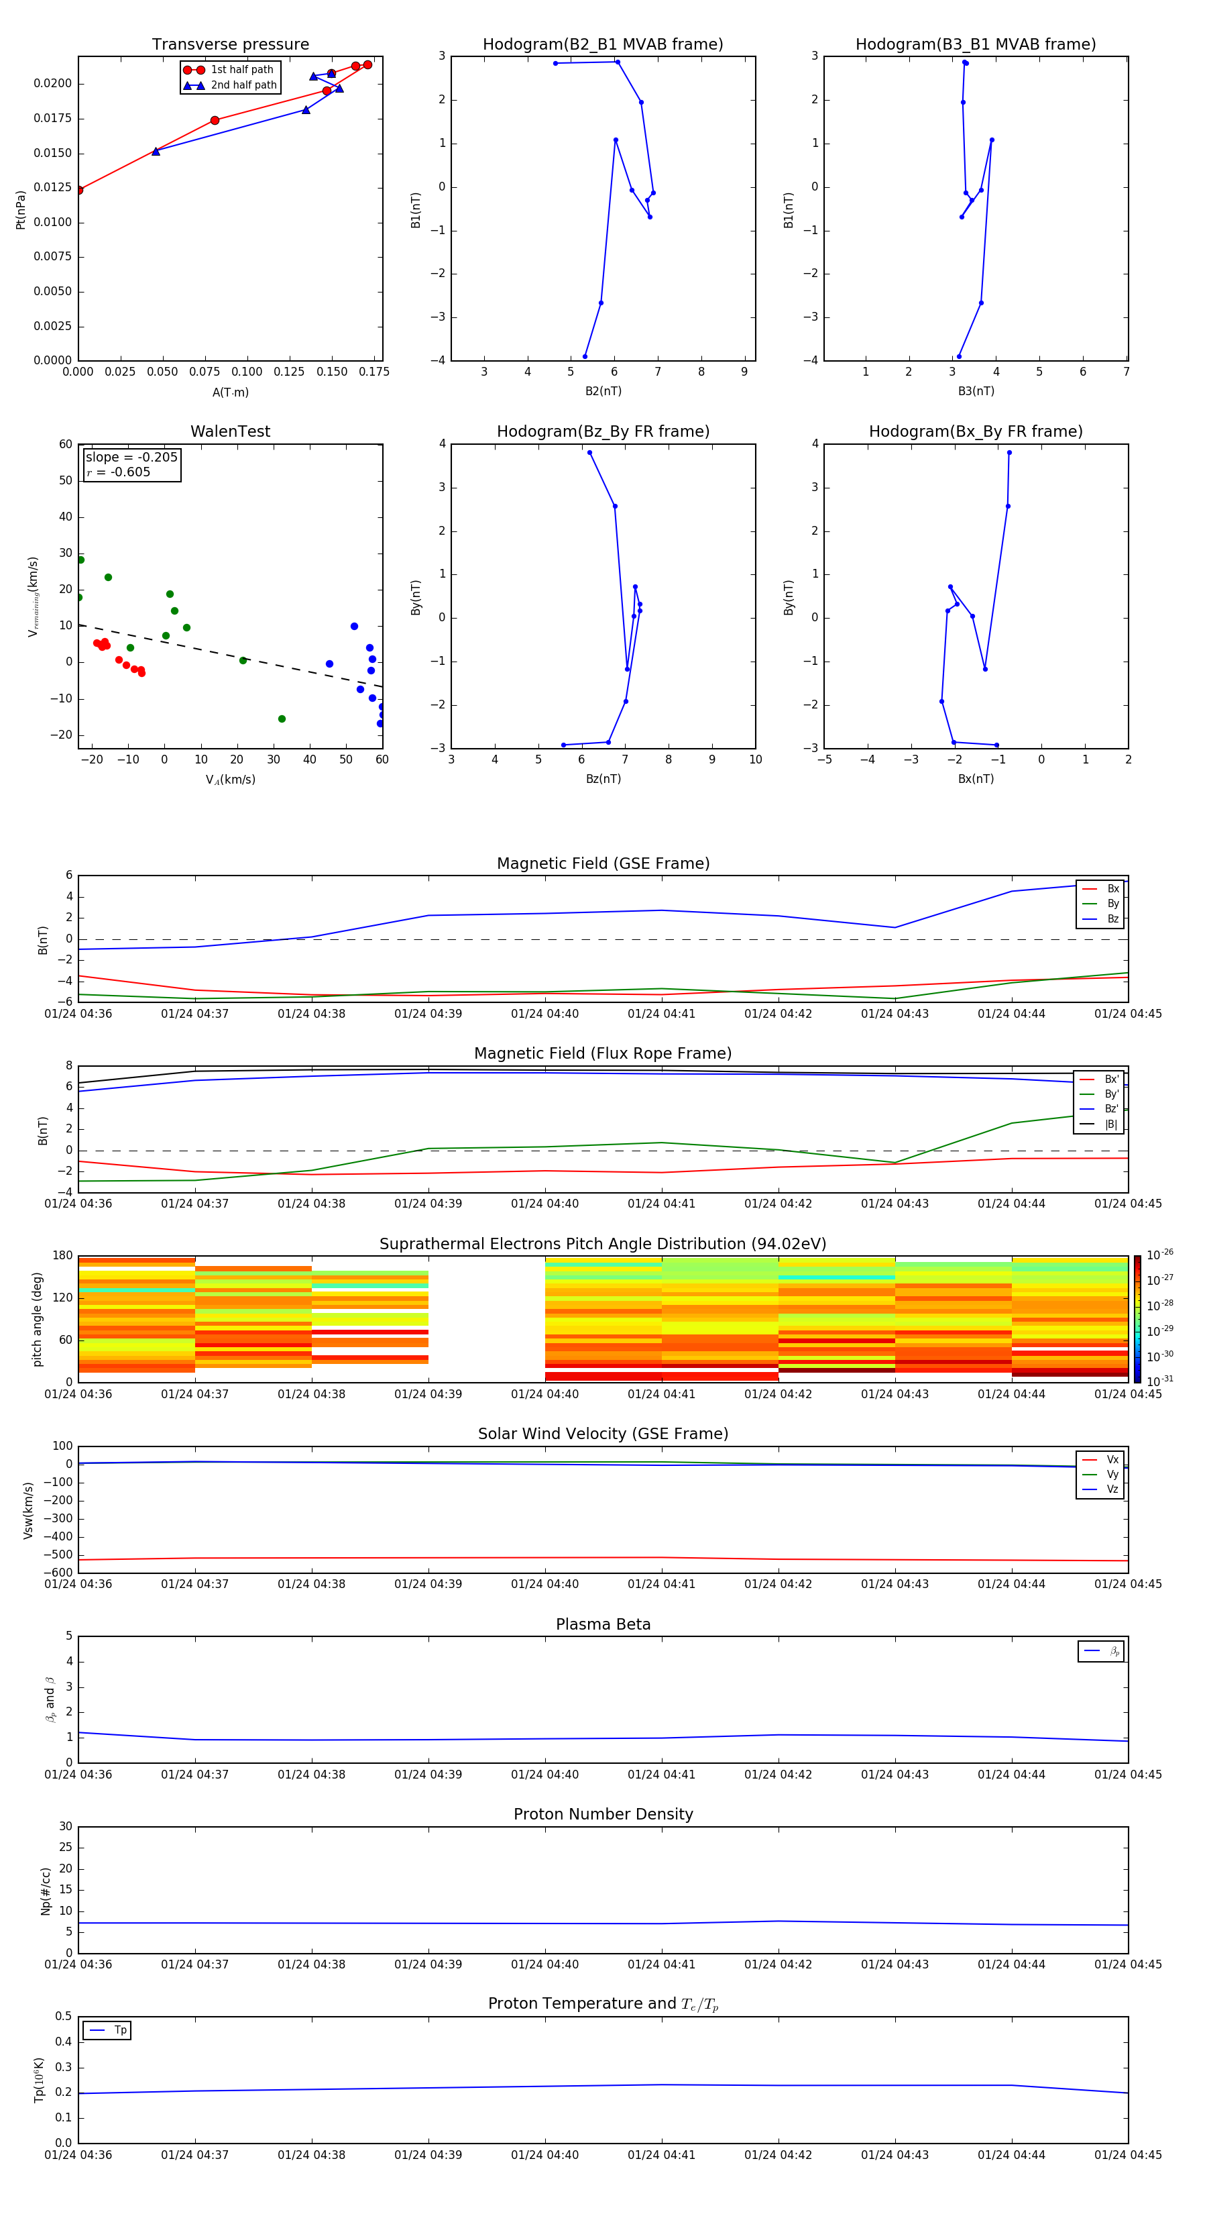The width and height of the screenshot is (1207, 2214).
Task: Click the colorbar bottom label 10^-31
Action: tap(1160, 1381)
